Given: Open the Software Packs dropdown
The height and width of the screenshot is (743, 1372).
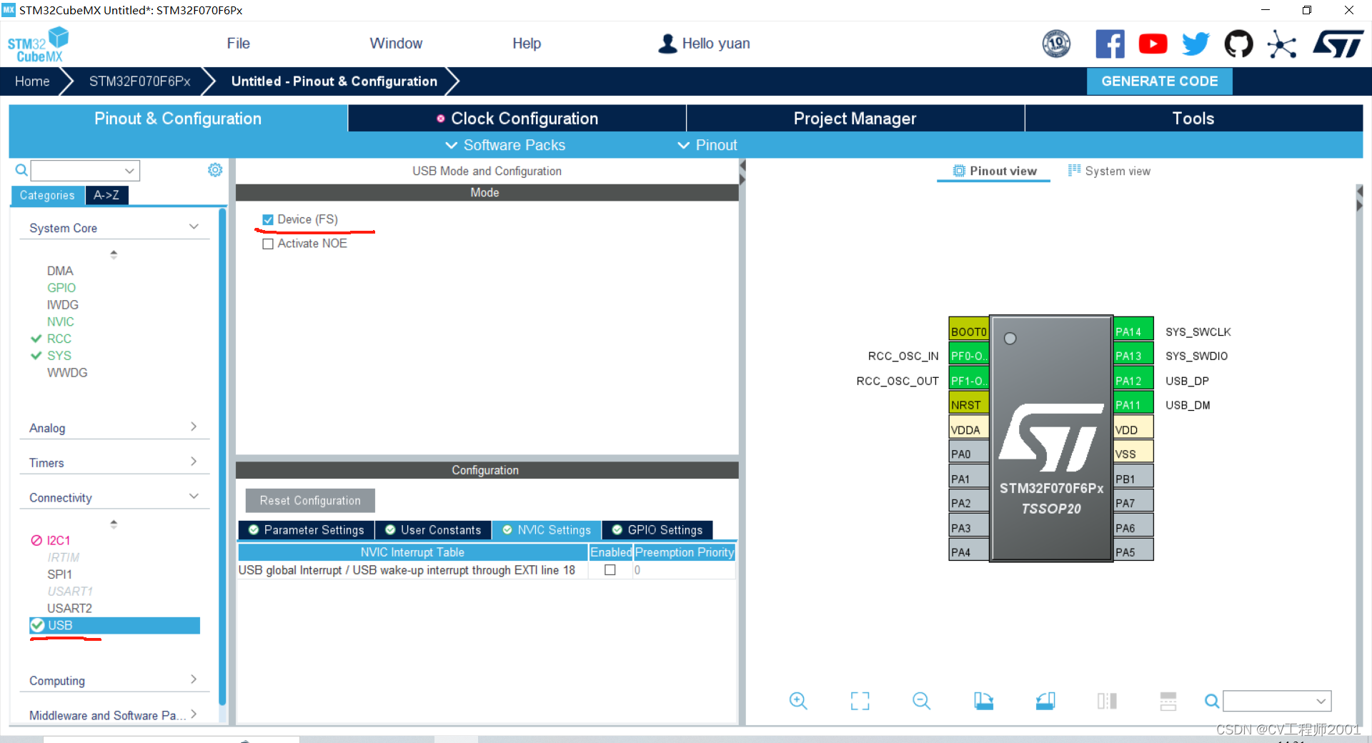Looking at the screenshot, I should point(505,145).
